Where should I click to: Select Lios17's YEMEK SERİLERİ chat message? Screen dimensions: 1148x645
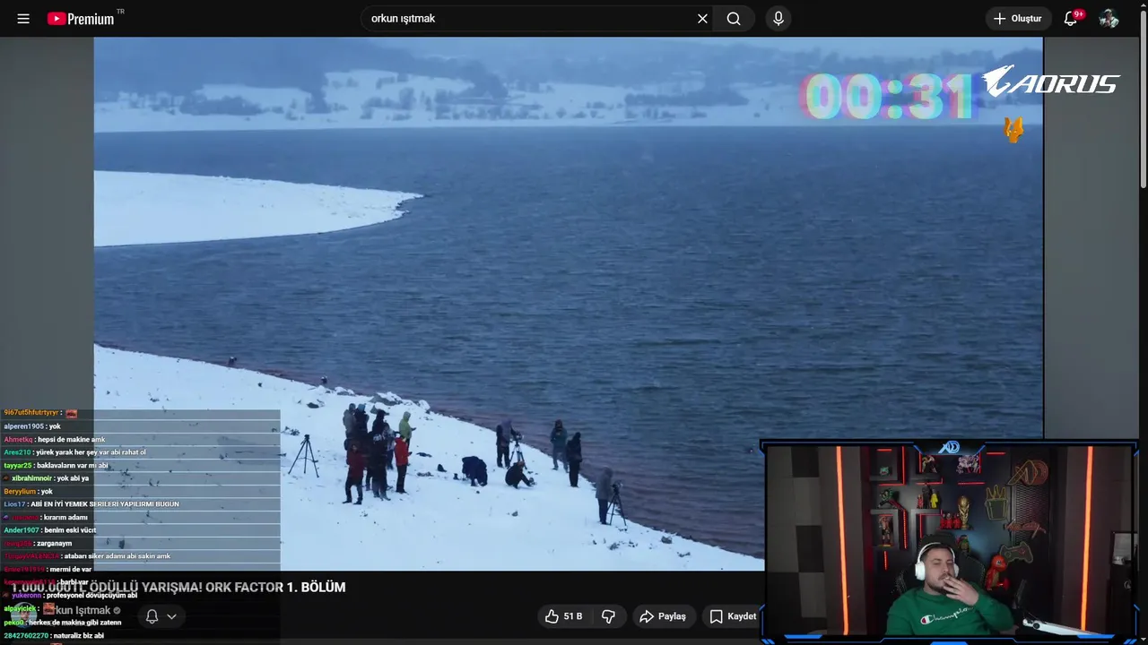click(x=91, y=504)
